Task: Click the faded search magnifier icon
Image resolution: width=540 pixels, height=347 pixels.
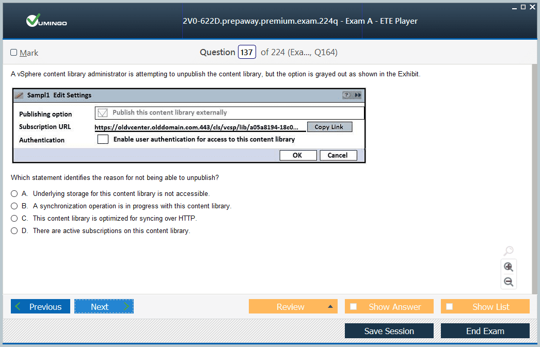Action: point(509,251)
